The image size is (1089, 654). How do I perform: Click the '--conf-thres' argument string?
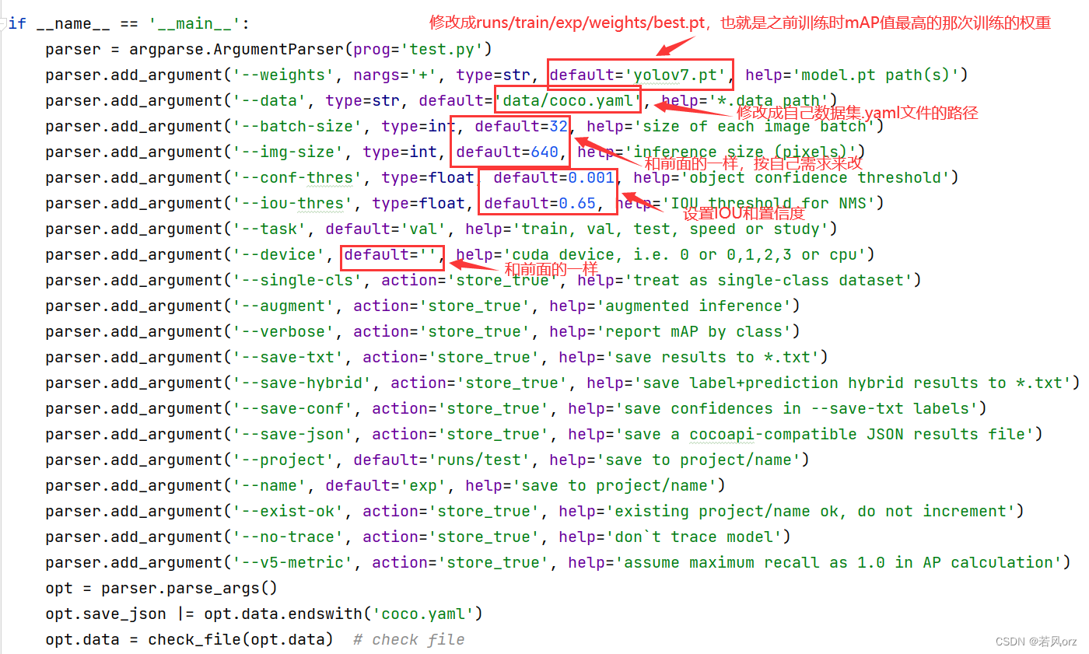pyautogui.click(x=298, y=177)
